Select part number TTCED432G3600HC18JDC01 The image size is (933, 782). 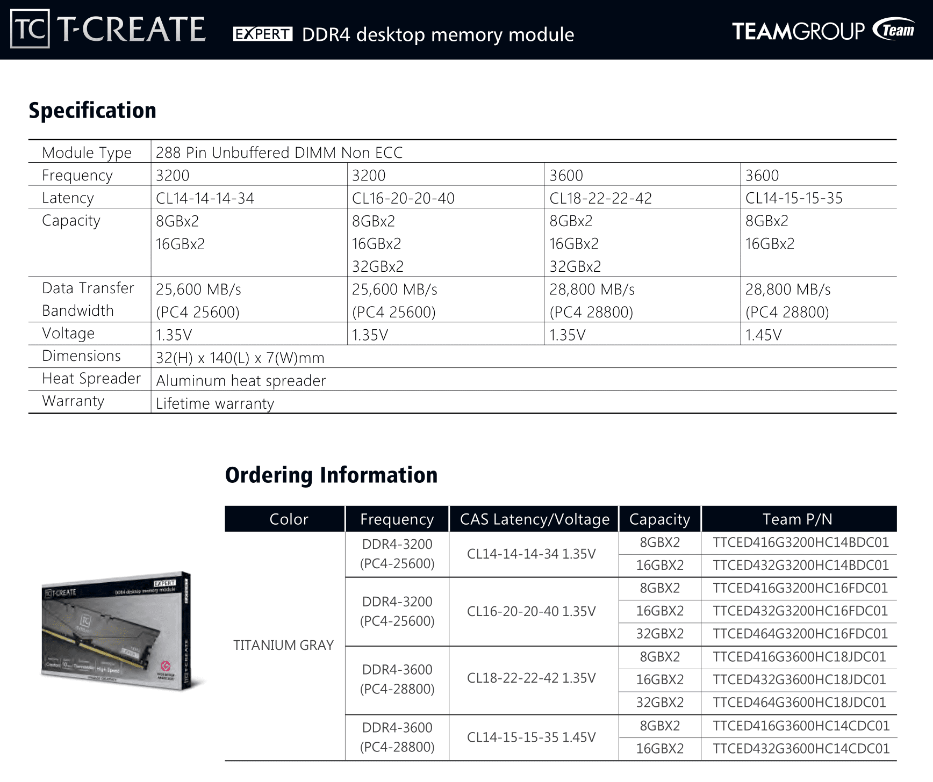[799, 679]
